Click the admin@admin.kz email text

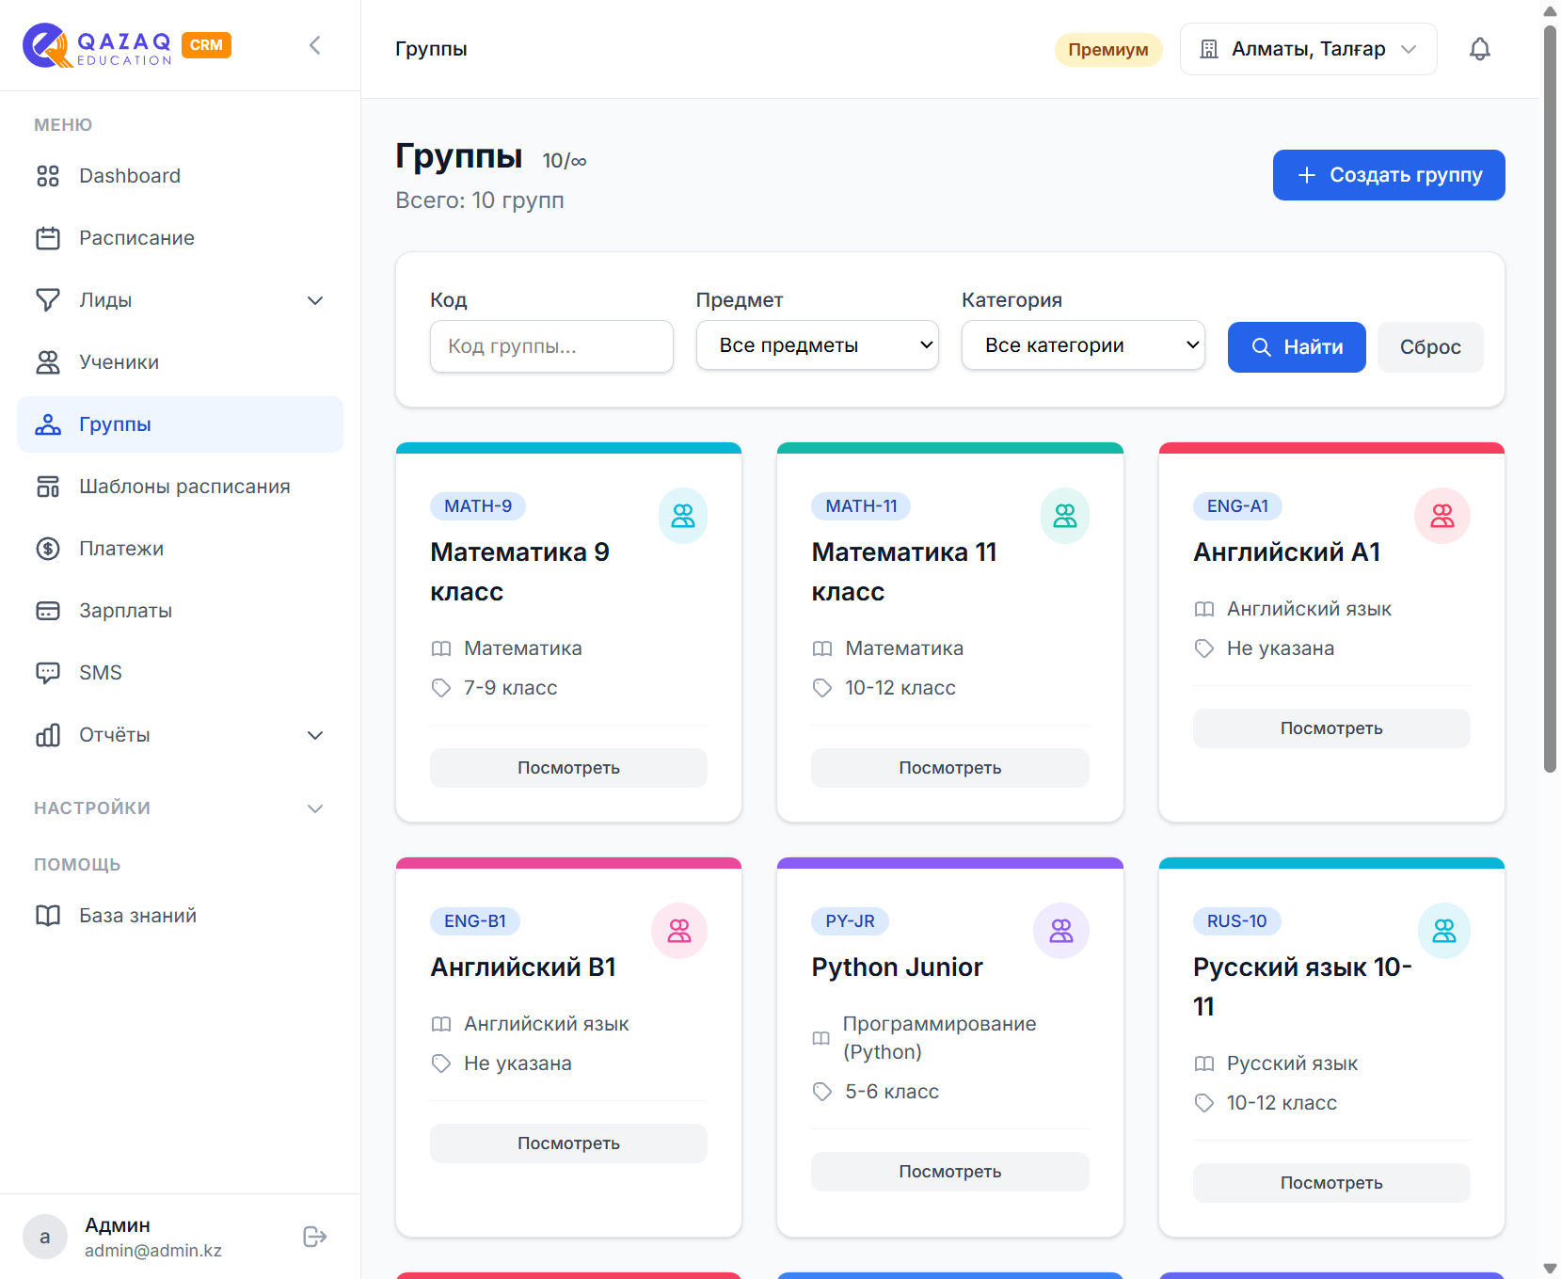point(153,1251)
